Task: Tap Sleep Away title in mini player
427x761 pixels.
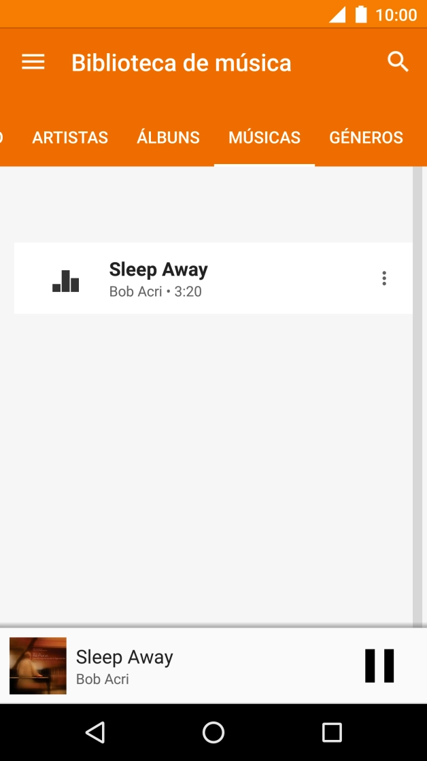Action: tap(124, 657)
